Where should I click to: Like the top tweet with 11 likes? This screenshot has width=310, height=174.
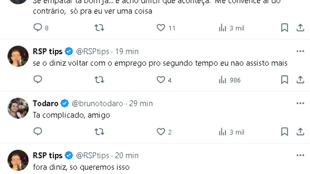[x=161, y=28]
